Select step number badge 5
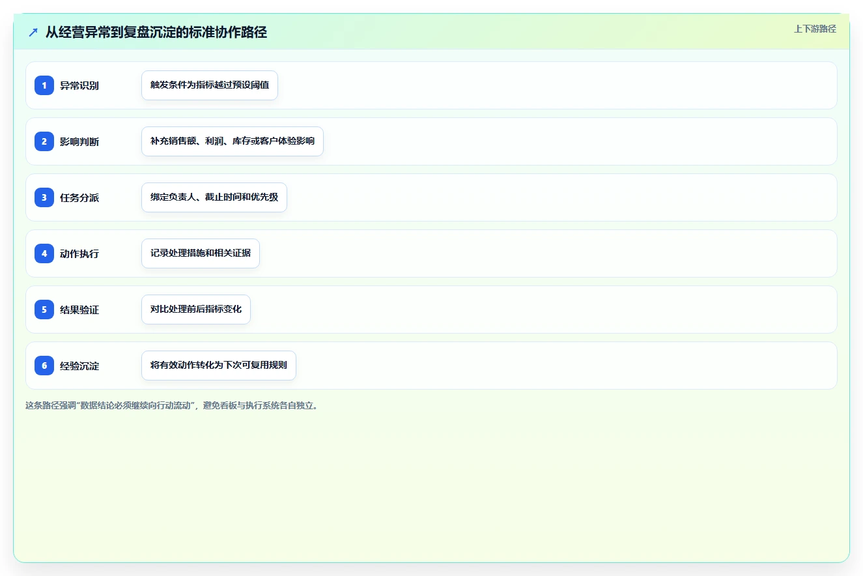 (x=44, y=310)
